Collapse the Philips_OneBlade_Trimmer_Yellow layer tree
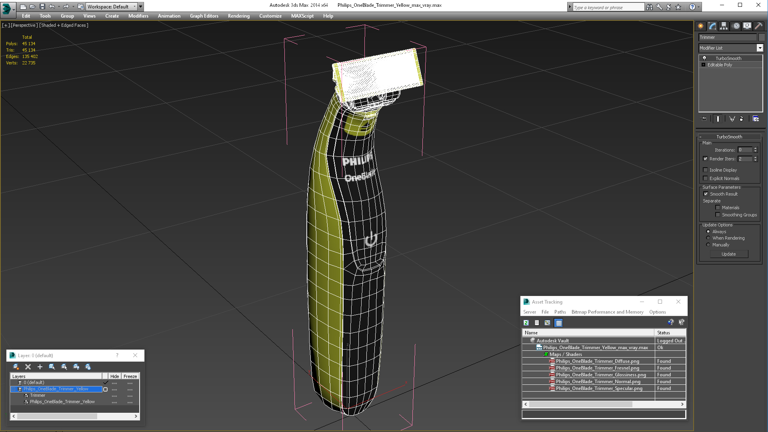This screenshot has height=432, width=768. 14,389
